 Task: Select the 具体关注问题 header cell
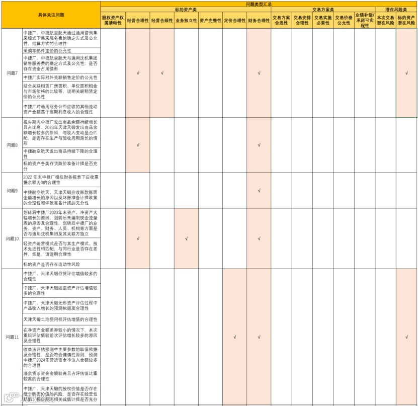click(51, 15)
